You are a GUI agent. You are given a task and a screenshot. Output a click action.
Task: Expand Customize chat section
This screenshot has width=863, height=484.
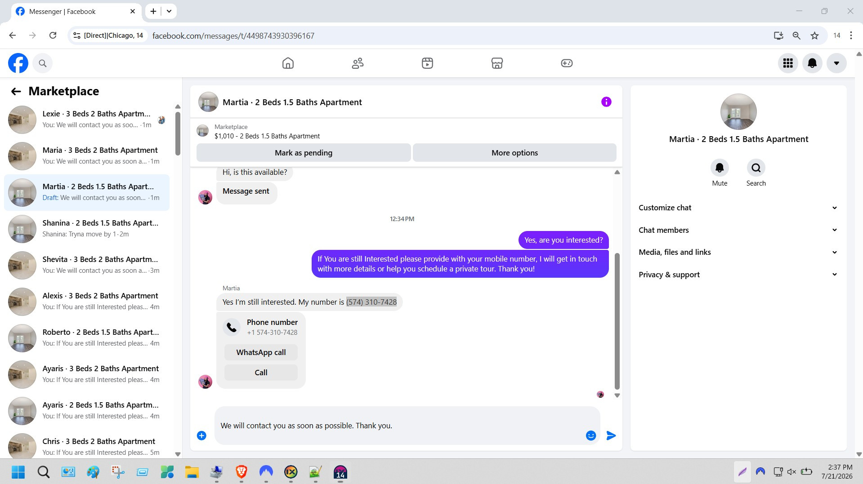pyautogui.click(x=738, y=208)
